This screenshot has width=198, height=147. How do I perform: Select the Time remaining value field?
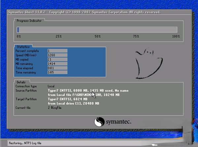point(57,72)
